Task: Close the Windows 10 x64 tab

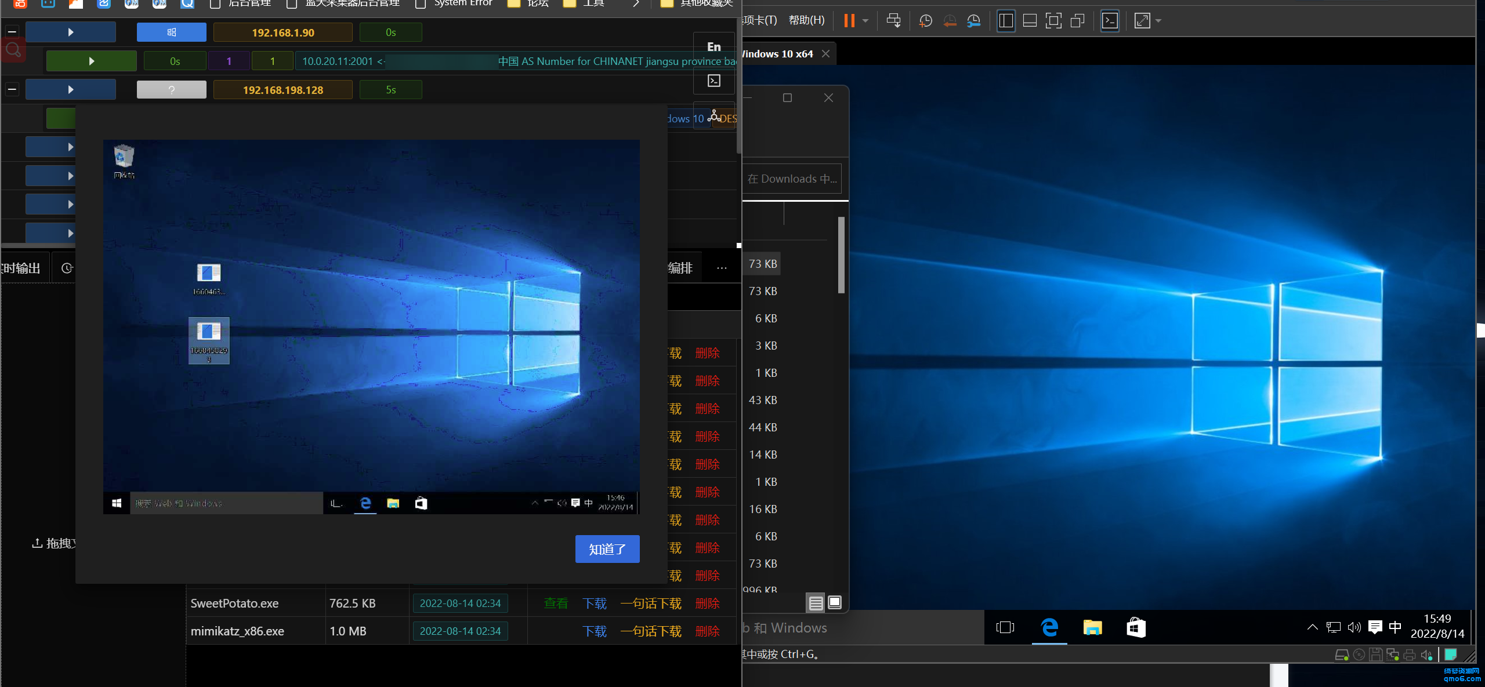Action: (825, 54)
